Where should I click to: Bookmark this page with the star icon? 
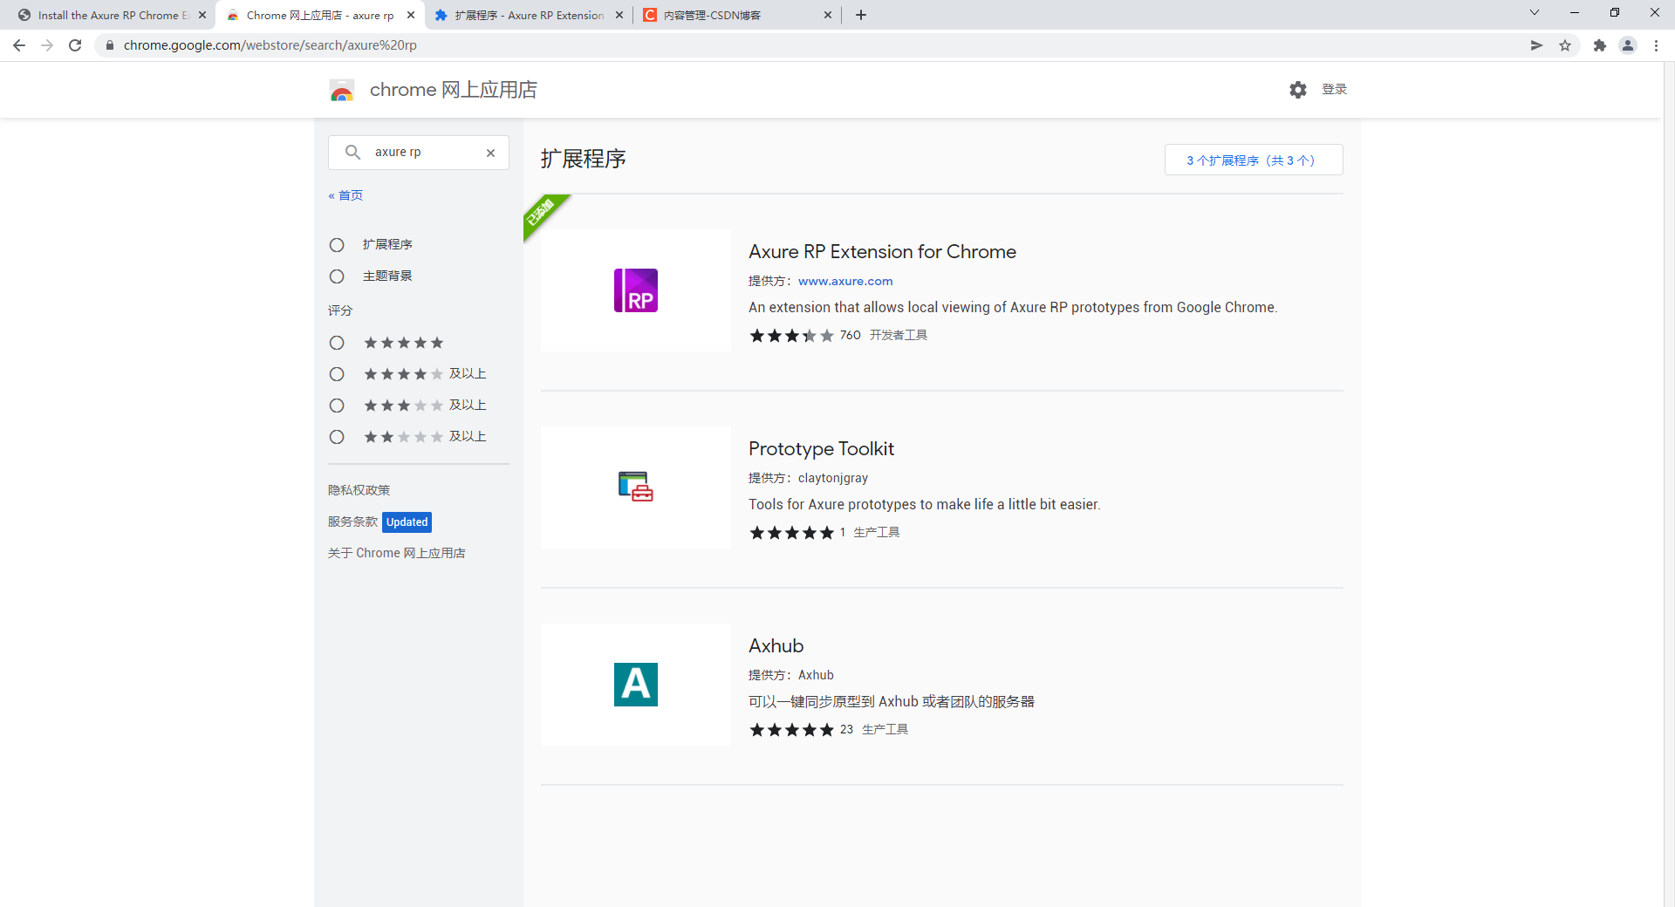(x=1565, y=45)
